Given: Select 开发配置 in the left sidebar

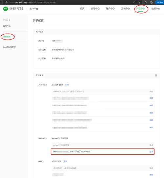Looking at the screenshot, I should click(7, 37).
